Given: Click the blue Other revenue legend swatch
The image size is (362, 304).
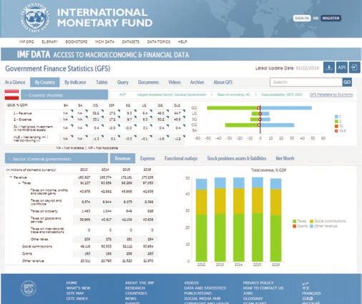Looking at the screenshot, I should pyautogui.click(x=311, y=226).
